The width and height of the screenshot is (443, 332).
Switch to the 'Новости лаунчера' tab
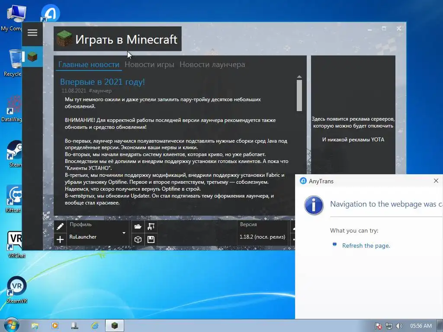pyautogui.click(x=212, y=64)
